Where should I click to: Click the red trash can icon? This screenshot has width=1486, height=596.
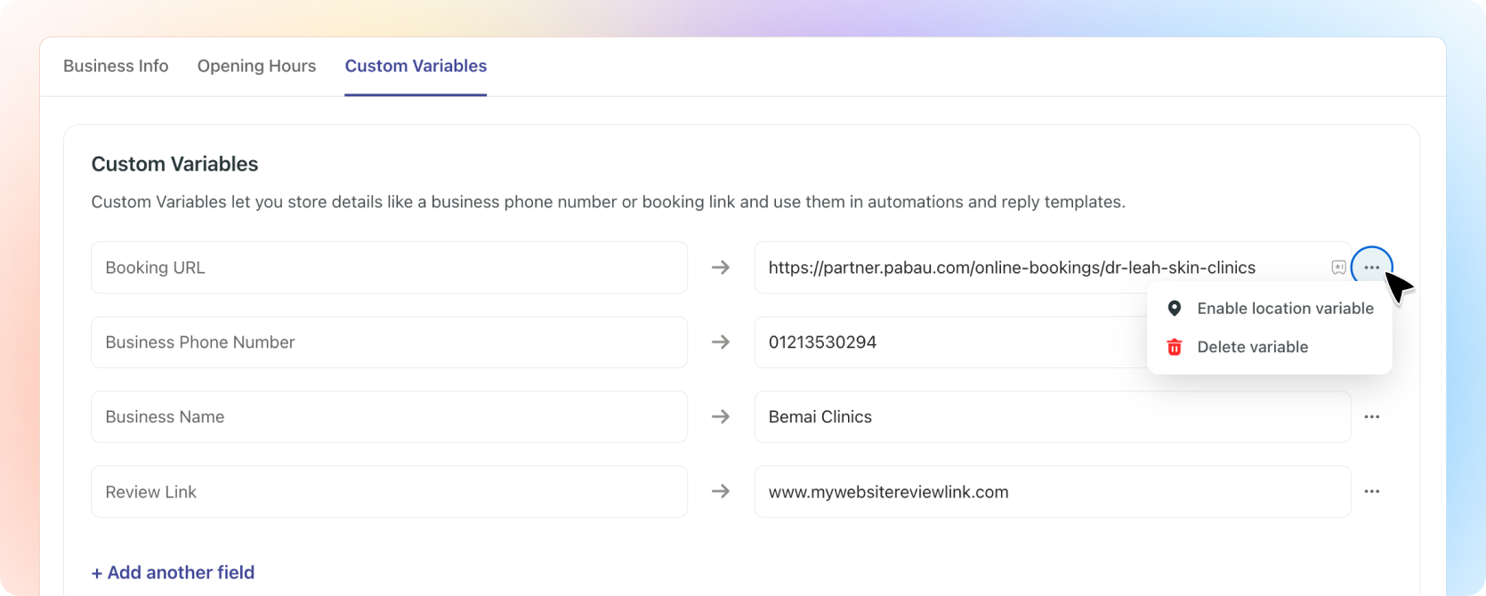pyautogui.click(x=1175, y=347)
